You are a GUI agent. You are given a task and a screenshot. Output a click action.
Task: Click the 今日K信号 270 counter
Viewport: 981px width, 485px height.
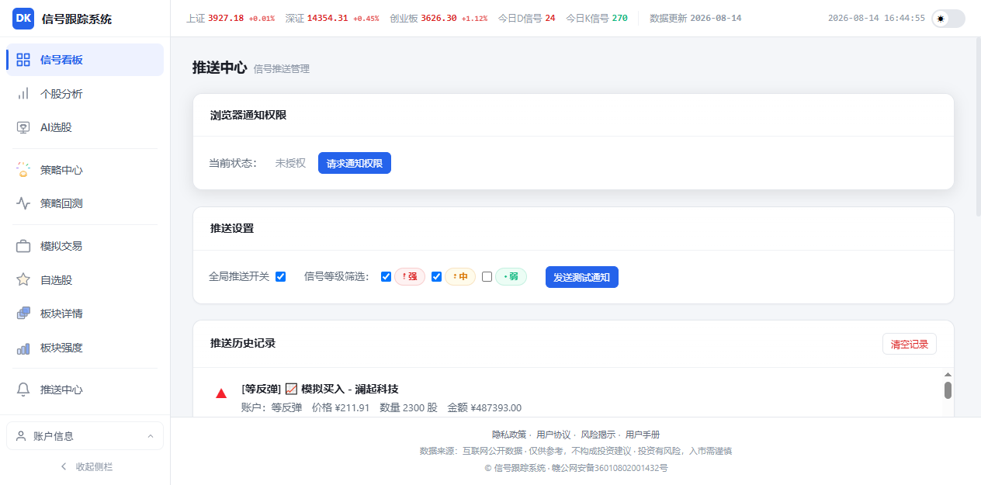[597, 18]
